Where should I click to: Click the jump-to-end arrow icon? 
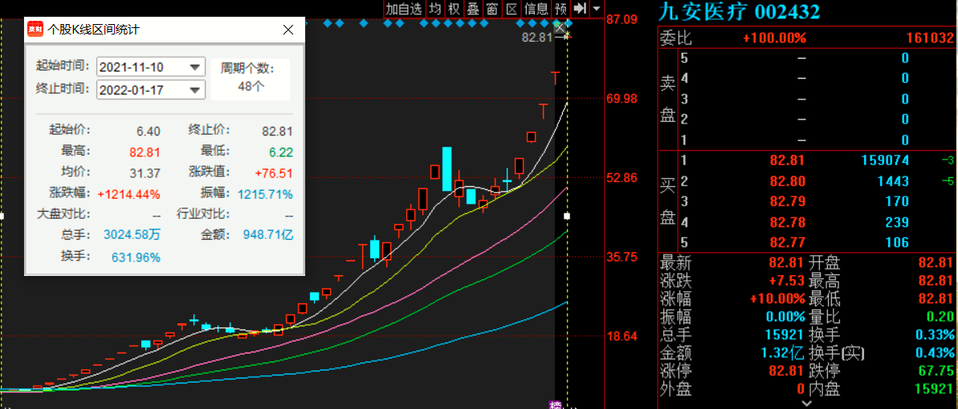click(581, 9)
